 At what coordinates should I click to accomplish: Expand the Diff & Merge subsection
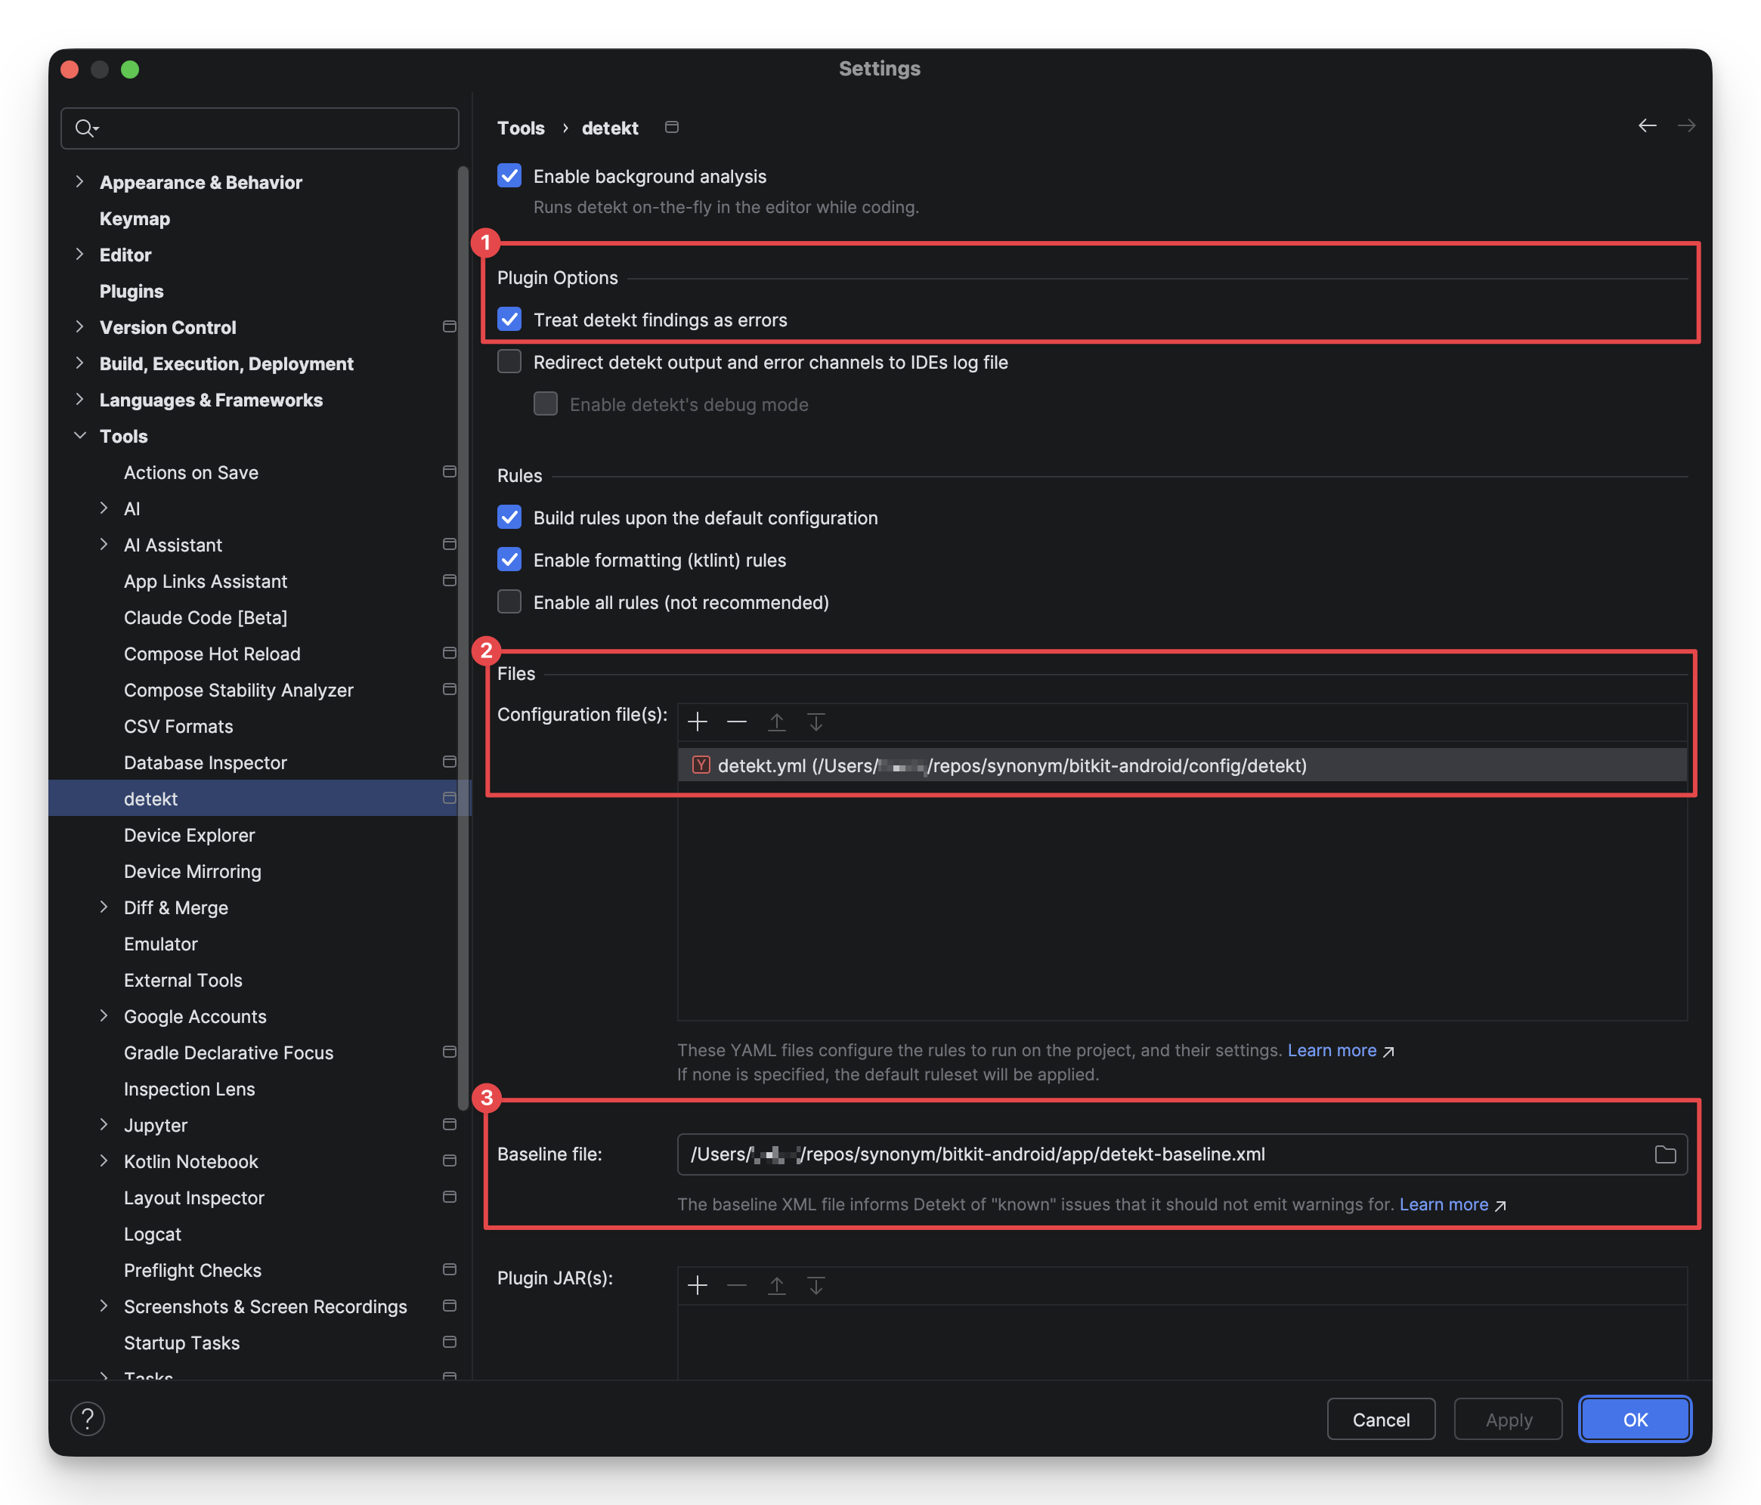click(104, 907)
